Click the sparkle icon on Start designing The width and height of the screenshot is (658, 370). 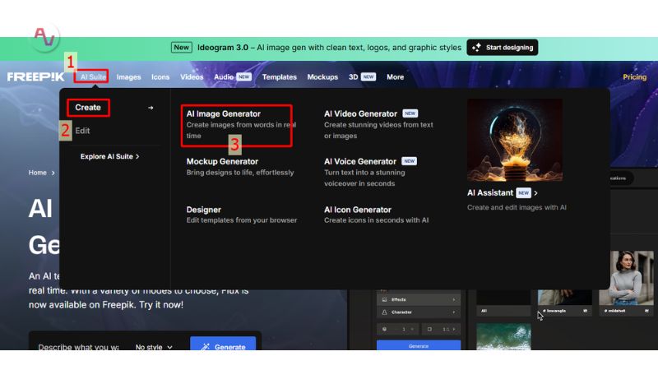tap(476, 48)
